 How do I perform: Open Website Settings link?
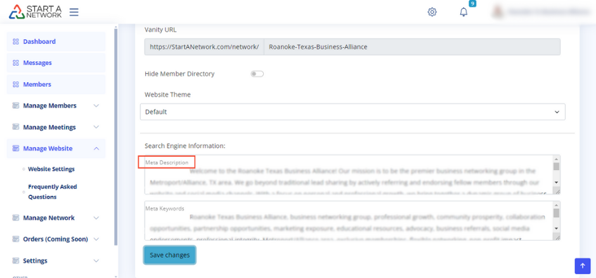point(51,169)
